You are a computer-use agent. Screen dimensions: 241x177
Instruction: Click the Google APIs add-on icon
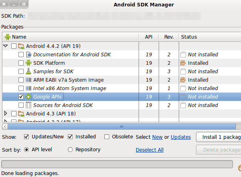click(x=29, y=97)
